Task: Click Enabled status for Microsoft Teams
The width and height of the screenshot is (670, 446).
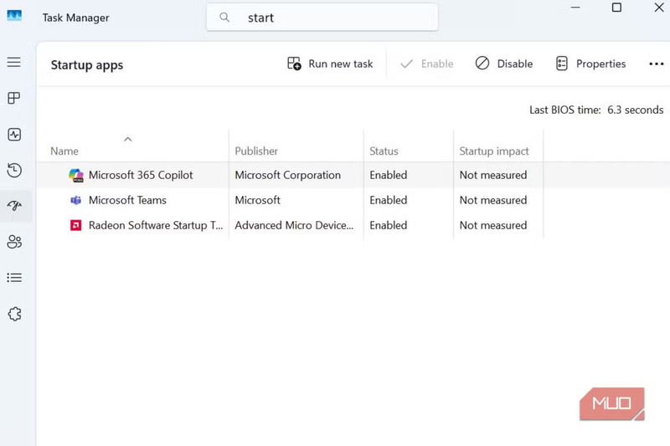Action: coord(389,200)
